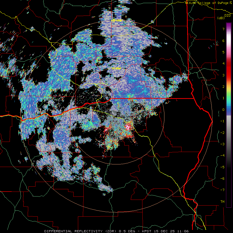Click the scale value -5
The width and height of the screenshot is (233, 233).
[x=222, y=167]
